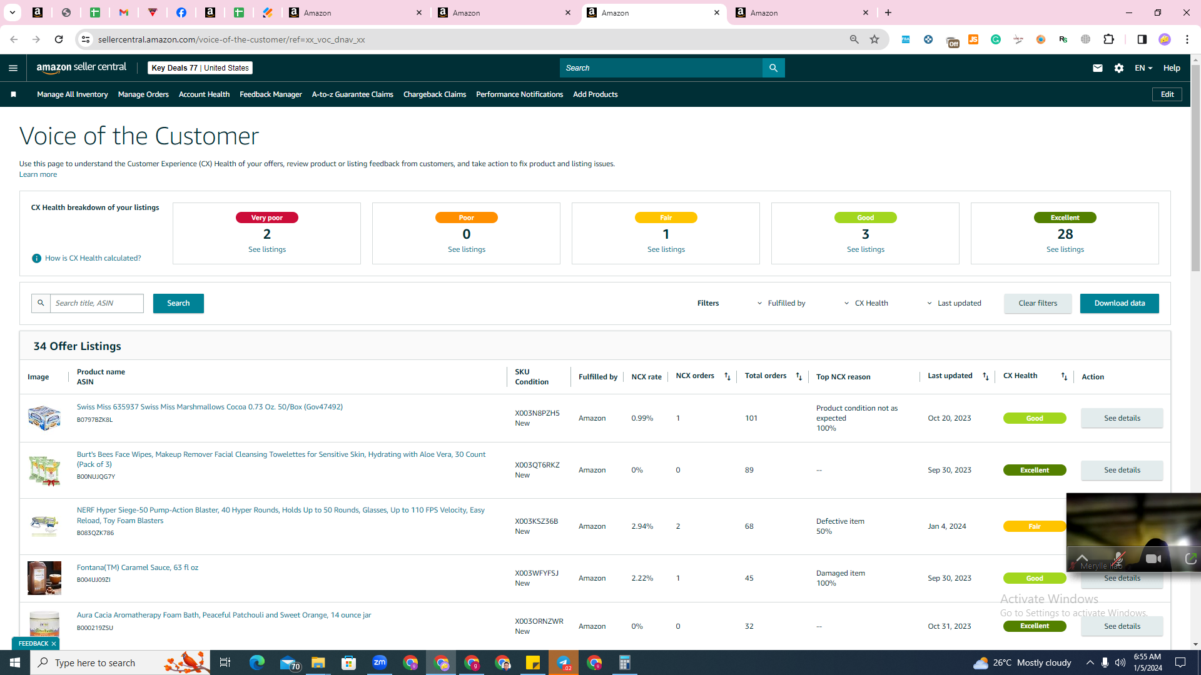The image size is (1201, 675).
Task: Open Feedback Manager
Action: tap(271, 94)
